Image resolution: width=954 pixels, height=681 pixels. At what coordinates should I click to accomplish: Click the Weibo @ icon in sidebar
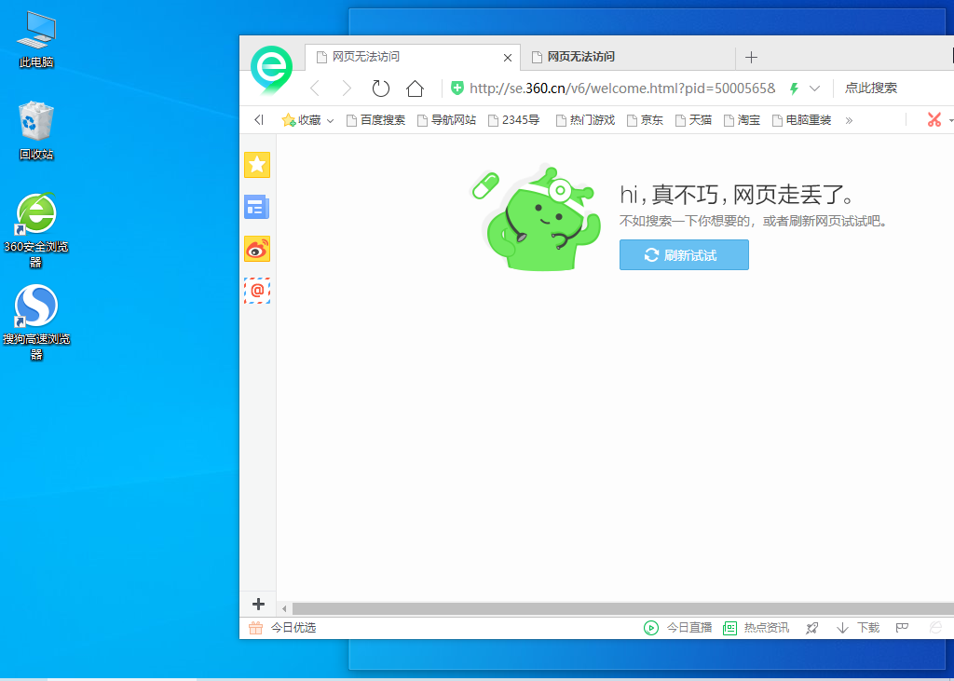point(257,291)
